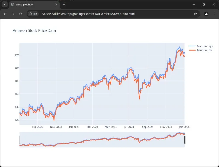Click the left range slider handle

coord(19,140)
